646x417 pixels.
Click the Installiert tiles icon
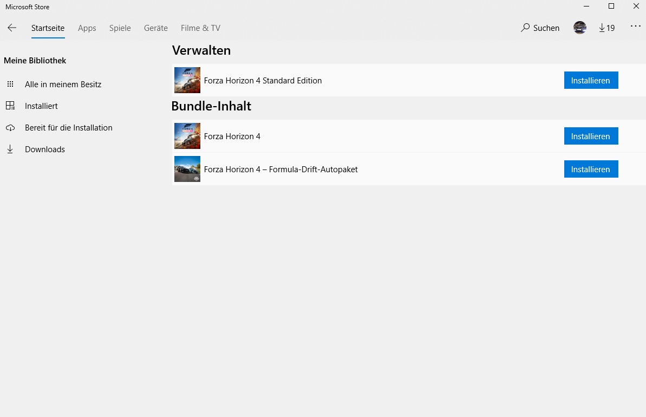click(10, 106)
